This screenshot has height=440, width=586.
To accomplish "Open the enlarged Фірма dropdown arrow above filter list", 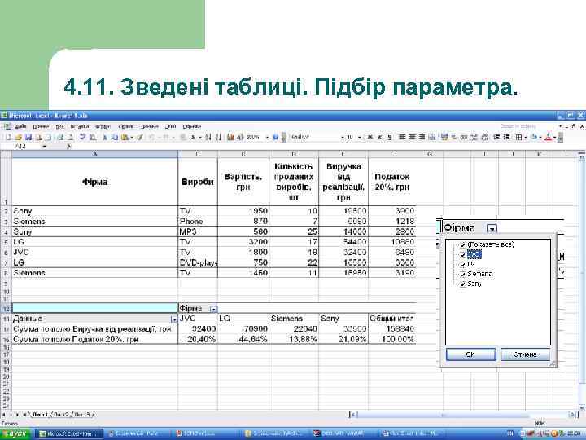I will tap(492, 228).
